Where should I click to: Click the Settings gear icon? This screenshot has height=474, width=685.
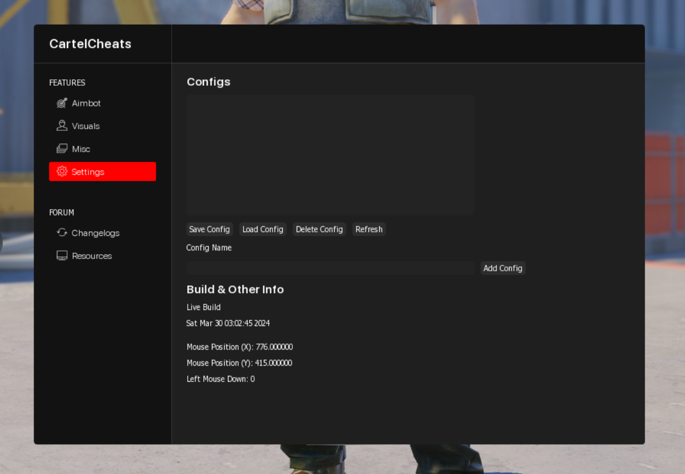coord(62,172)
